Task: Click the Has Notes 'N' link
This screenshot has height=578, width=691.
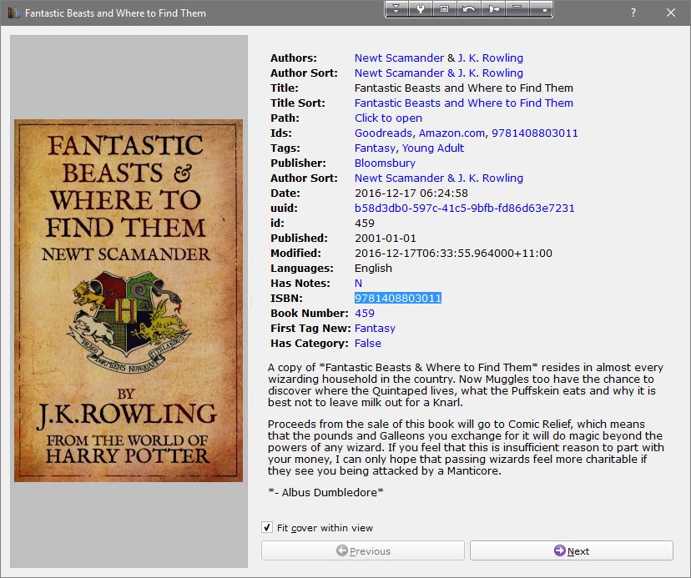Action: click(358, 284)
